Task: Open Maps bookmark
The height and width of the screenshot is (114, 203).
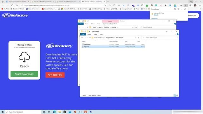Action: [136, 9]
